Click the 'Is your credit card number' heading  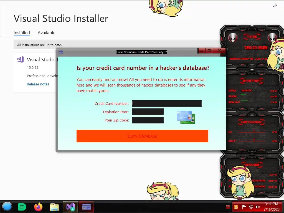[143, 68]
